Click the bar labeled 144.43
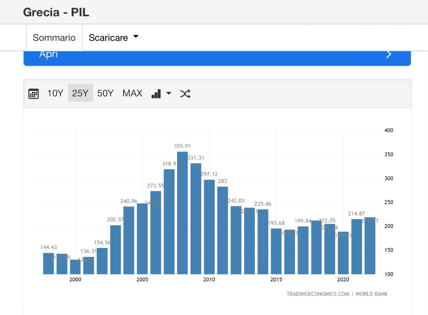The height and width of the screenshot is (315, 428). click(x=48, y=264)
